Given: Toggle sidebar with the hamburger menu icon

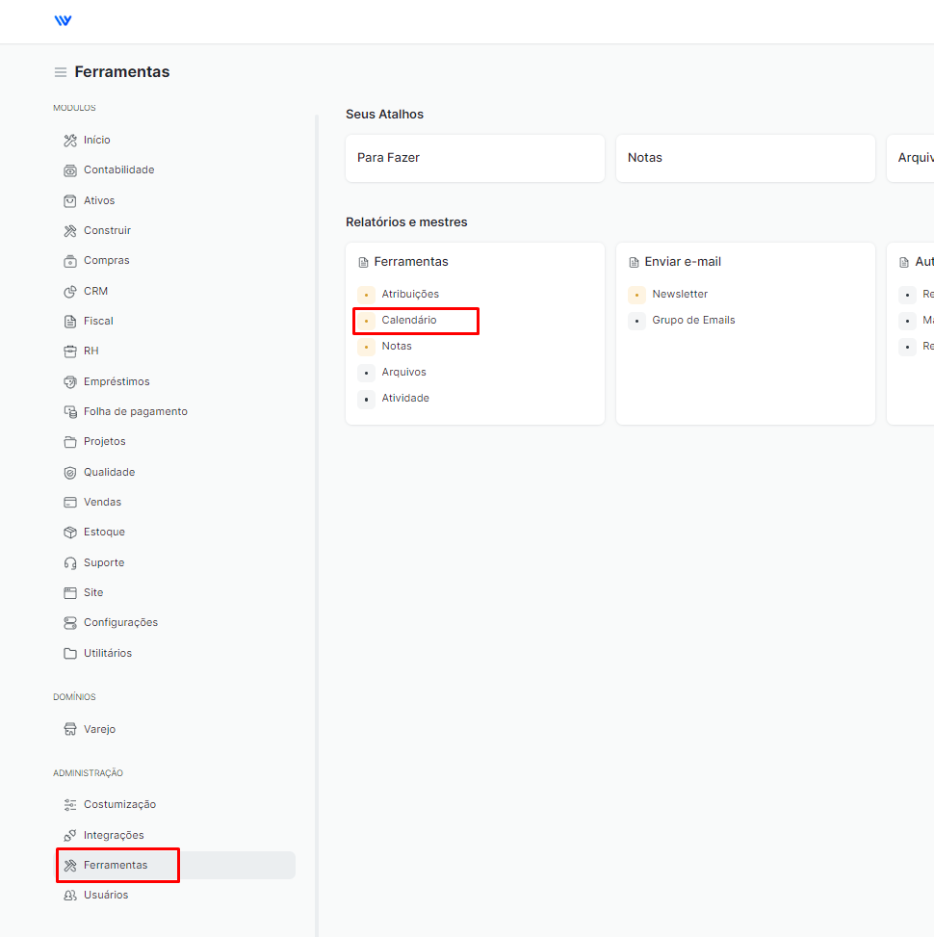Looking at the screenshot, I should coord(61,72).
